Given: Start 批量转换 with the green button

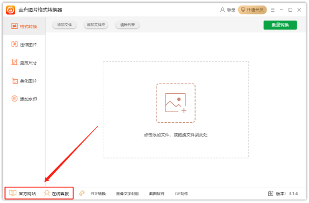Looking at the screenshot, I should click(280, 25).
